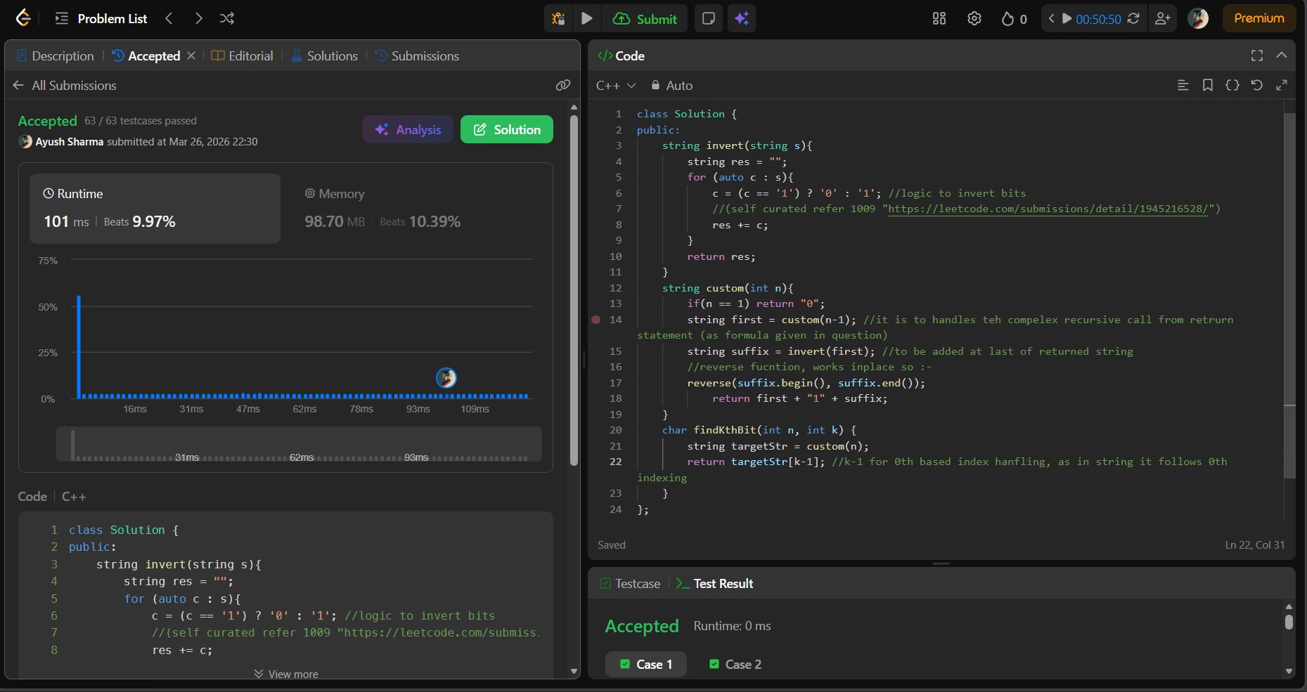Shuffle to a random problem

(226, 19)
